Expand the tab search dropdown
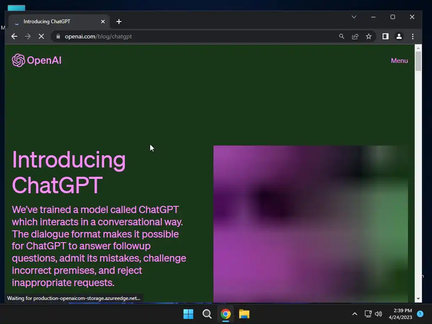The width and height of the screenshot is (432, 324). coord(354,17)
